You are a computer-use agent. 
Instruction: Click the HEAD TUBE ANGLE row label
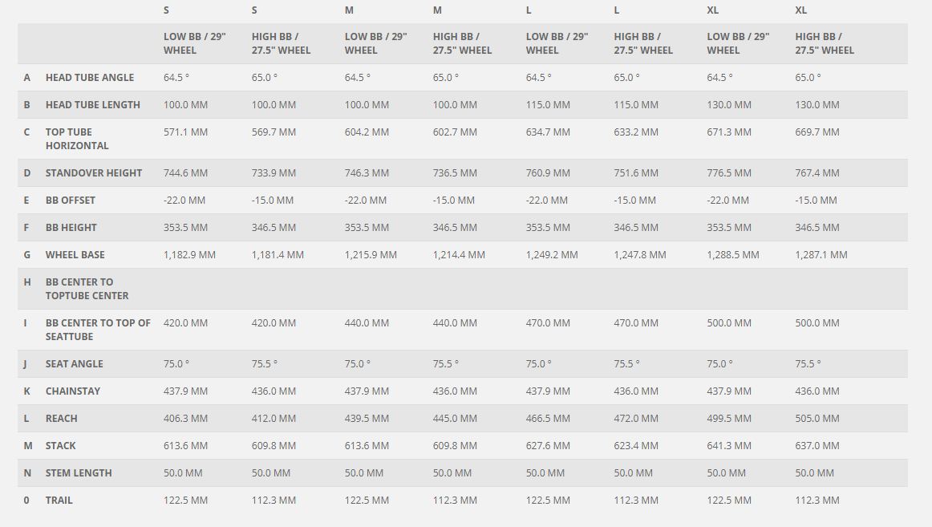pyautogui.click(x=90, y=78)
